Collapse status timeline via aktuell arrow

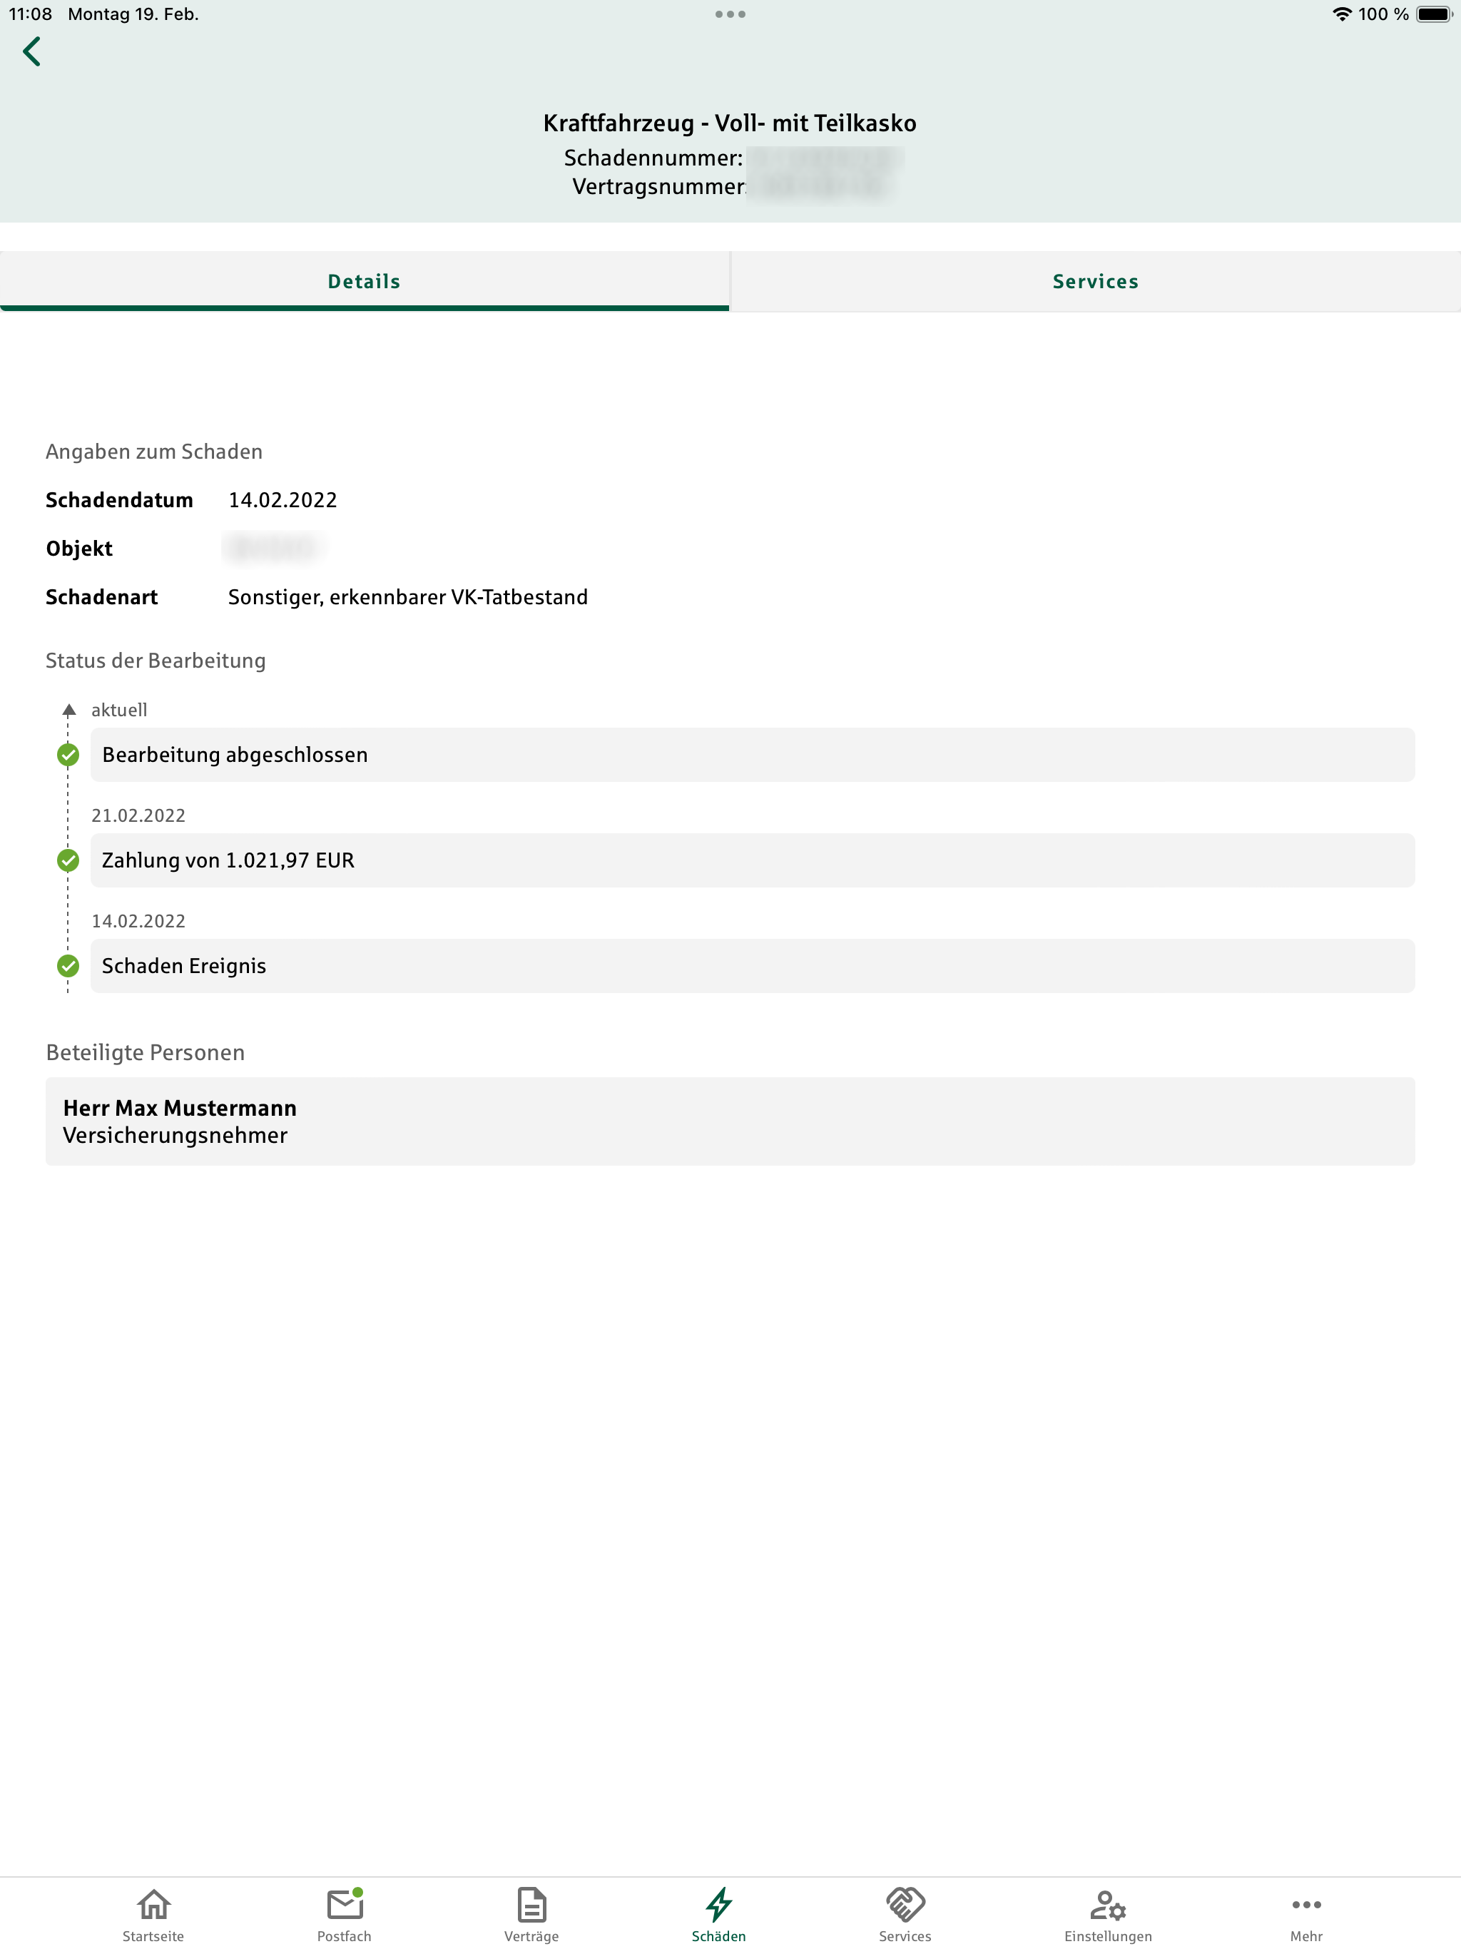coord(68,710)
